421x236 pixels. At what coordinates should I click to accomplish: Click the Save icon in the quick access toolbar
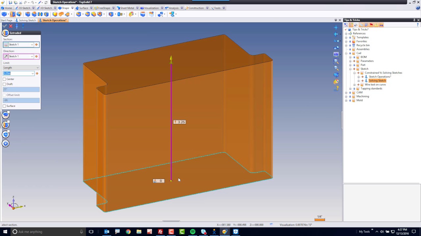pyautogui.click(x=11, y=2)
